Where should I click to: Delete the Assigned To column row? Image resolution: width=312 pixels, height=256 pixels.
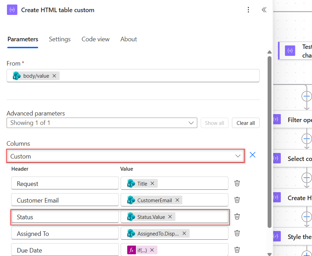(x=237, y=233)
